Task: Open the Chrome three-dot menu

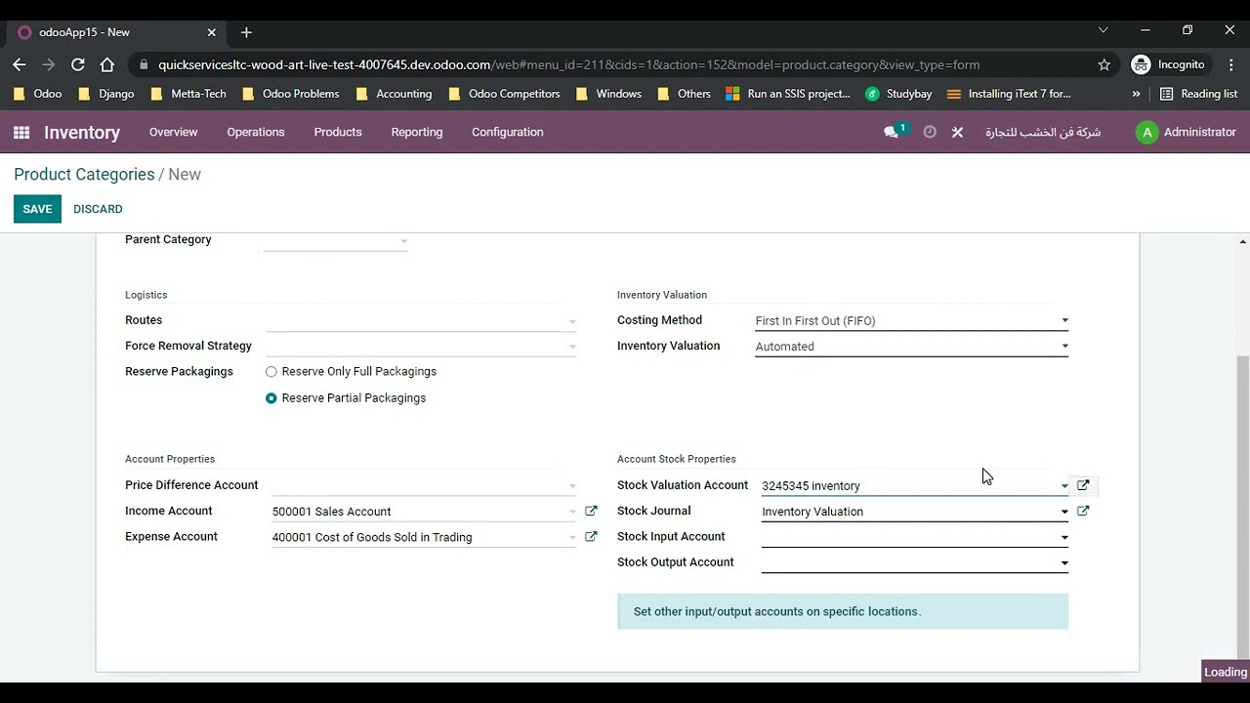Action: point(1231,64)
